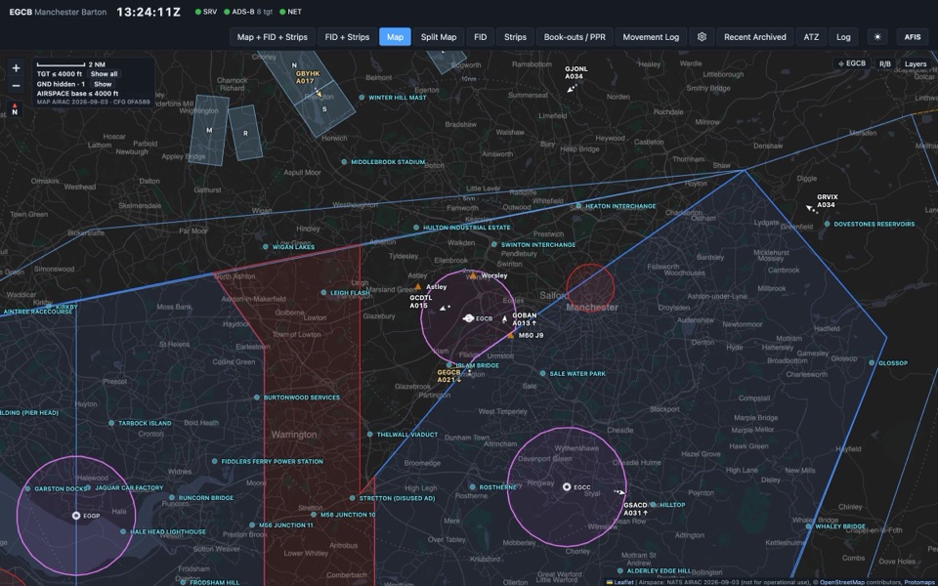Click the EGGP airport marker
Screen dimensions: 938x586
(76, 516)
